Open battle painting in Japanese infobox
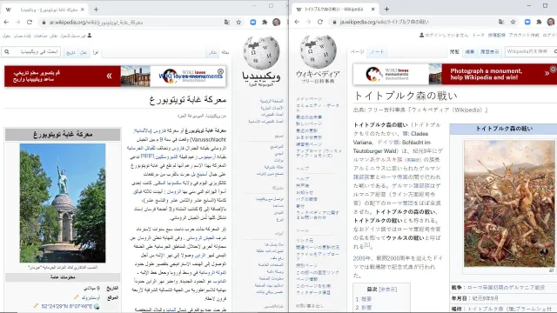 (509, 203)
